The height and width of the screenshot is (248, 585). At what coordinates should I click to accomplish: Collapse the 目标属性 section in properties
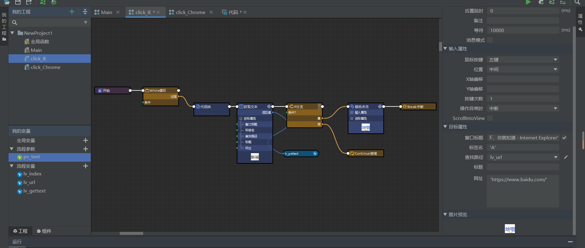pos(445,127)
